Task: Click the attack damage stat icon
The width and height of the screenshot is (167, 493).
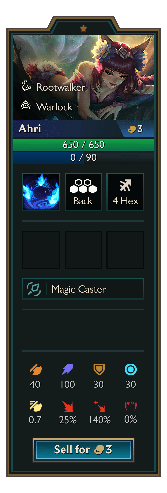Action: pos(35,370)
